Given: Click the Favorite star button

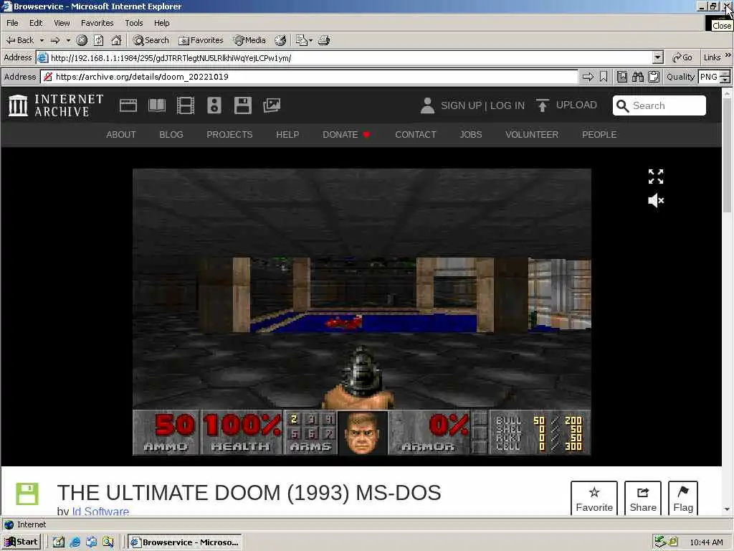Looking at the screenshot, I should pyautogui.click(x=594, y=498).
